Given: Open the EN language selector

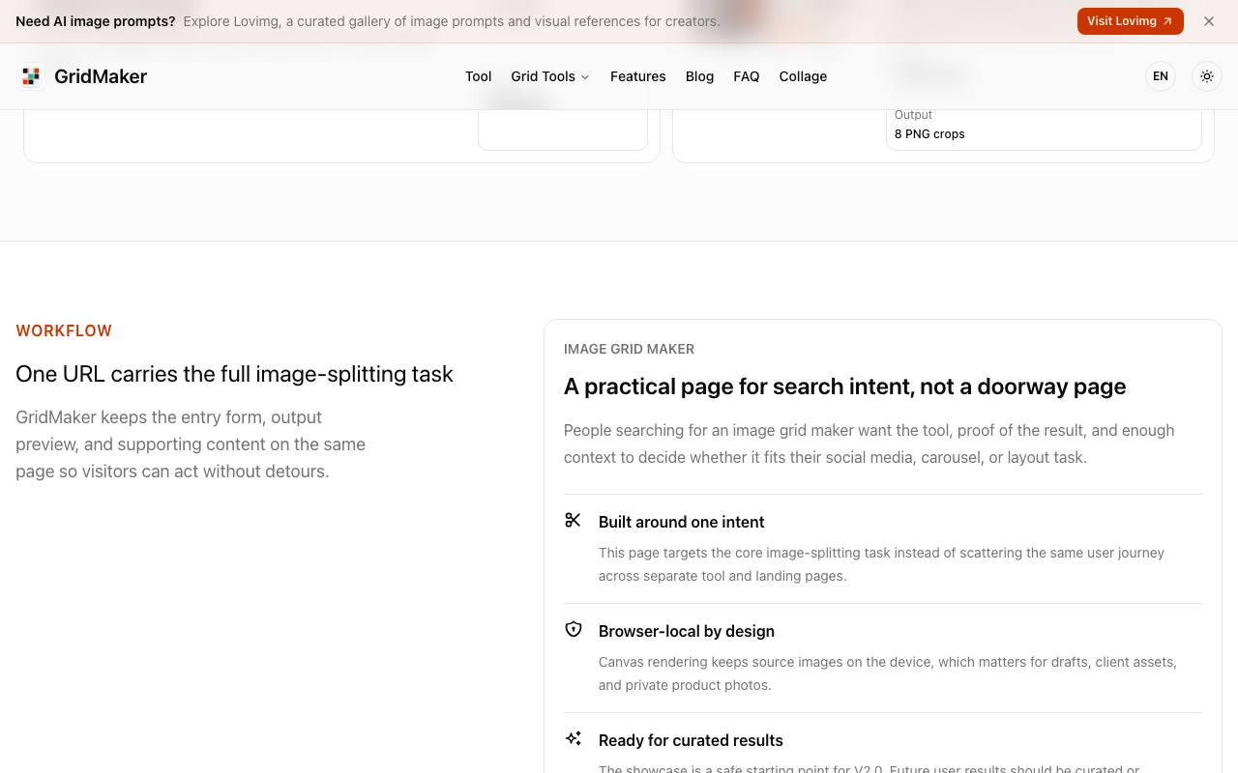Looking at the screenshot, I should pyautogui.click(x=1161, y=76).
